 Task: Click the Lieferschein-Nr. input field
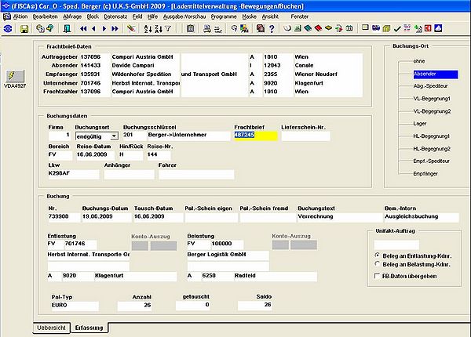point(305,136)
